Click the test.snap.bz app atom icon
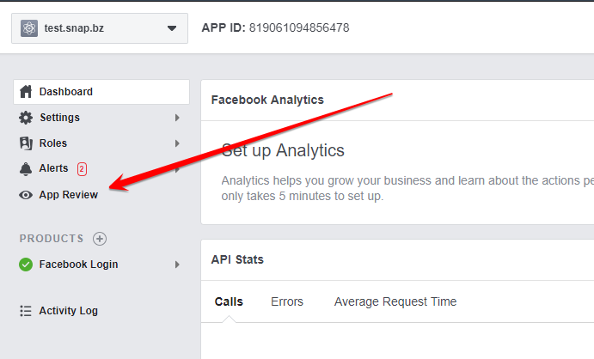Image resolution: width=594 pixels, height=359 pixels. [x=29, y=28]
